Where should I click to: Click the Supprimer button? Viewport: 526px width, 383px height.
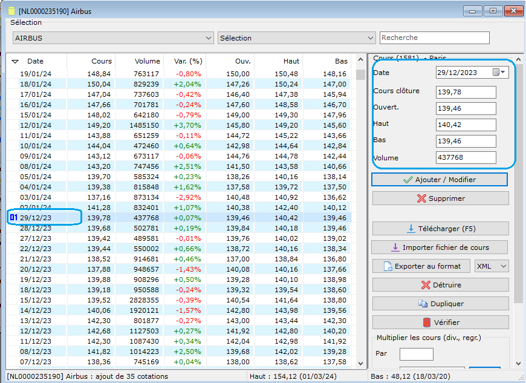pos(441,198)
